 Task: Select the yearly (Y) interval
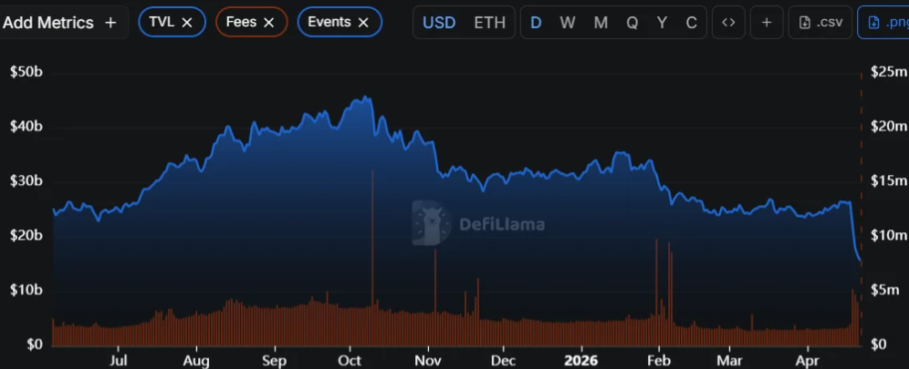(x=662, y=23)
